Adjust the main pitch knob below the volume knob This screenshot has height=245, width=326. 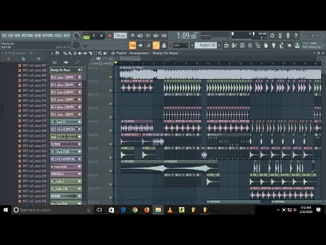click(76, 46)
